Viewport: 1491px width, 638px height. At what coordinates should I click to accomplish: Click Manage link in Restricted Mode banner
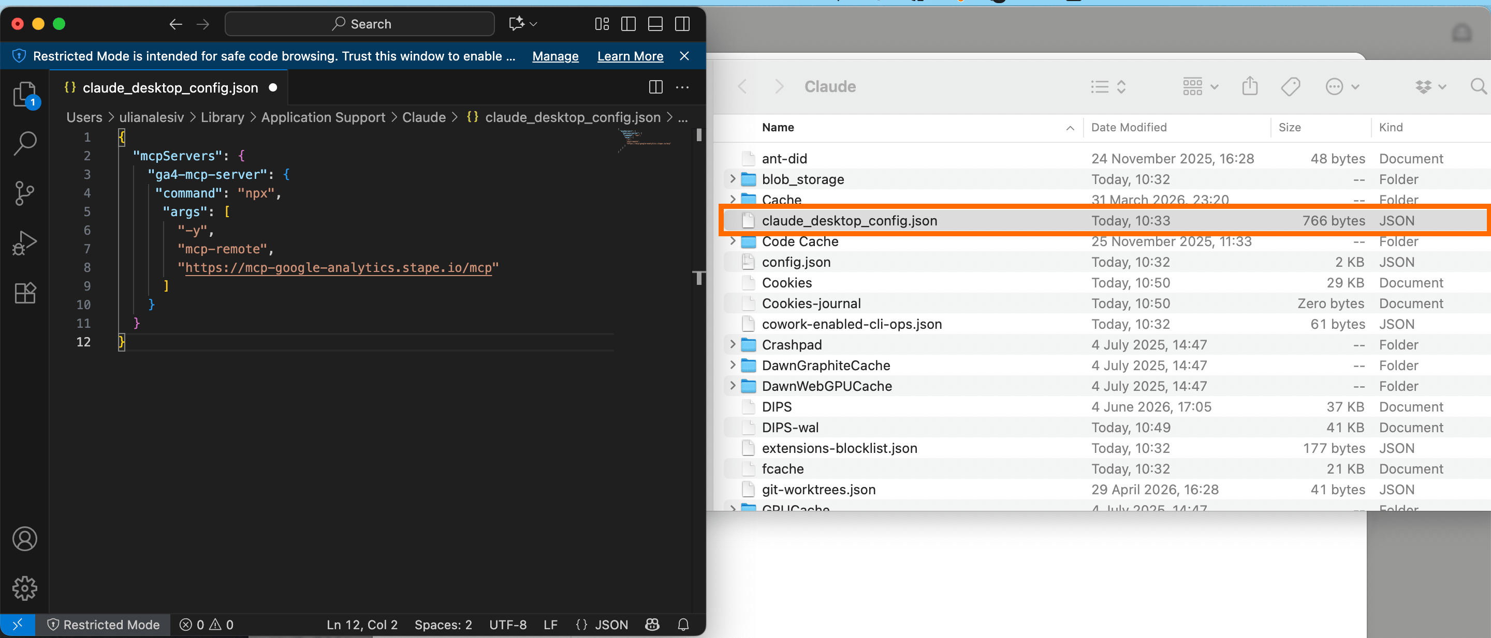555,56
